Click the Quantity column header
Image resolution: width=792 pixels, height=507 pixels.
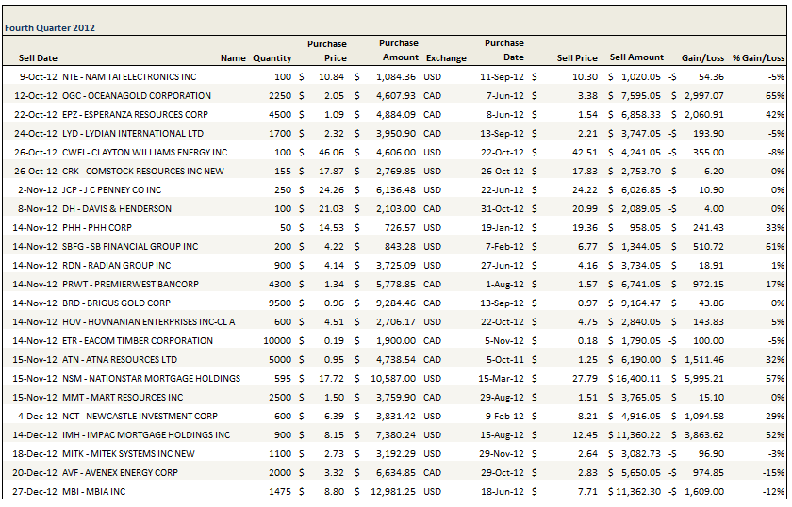point(272,57)
